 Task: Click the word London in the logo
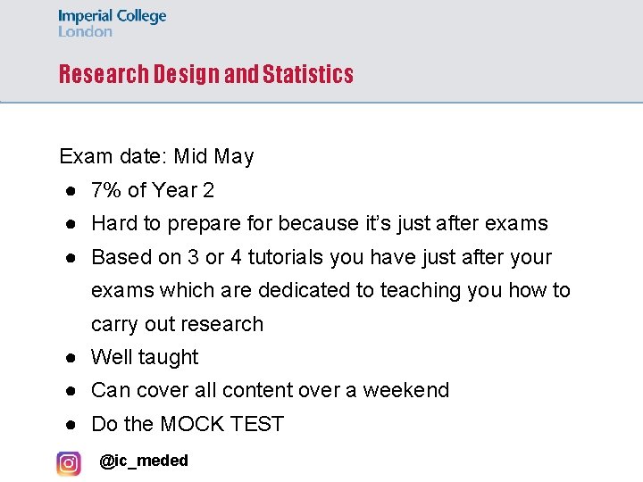coord(85,31)
